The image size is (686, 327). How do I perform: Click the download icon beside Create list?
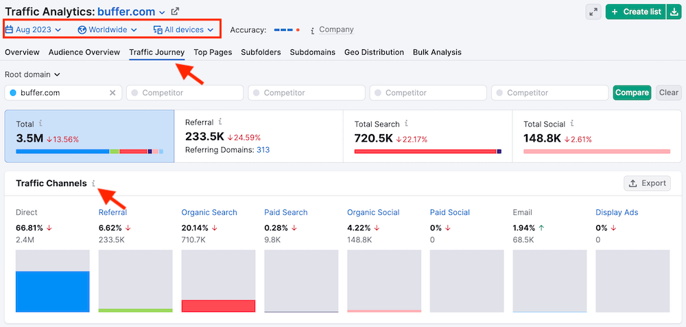674,12
